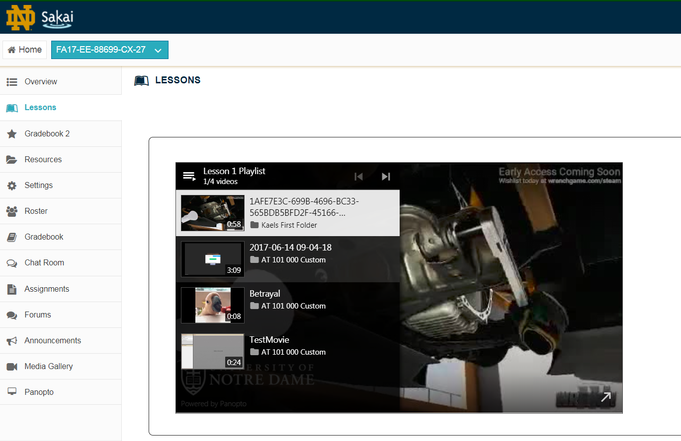Click the Roster people icon
681x441 pixels.
(12, 211)
